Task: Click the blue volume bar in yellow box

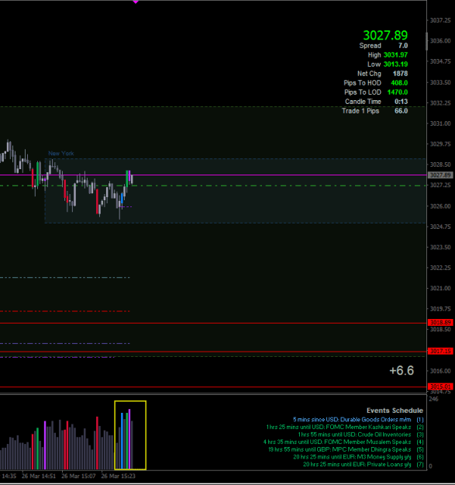Action: 122,441
